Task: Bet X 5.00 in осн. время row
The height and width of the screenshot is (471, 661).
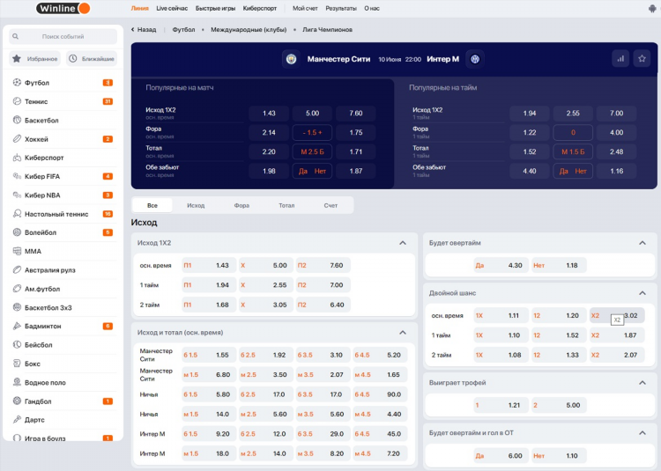Action: click(x=265, y=266)
